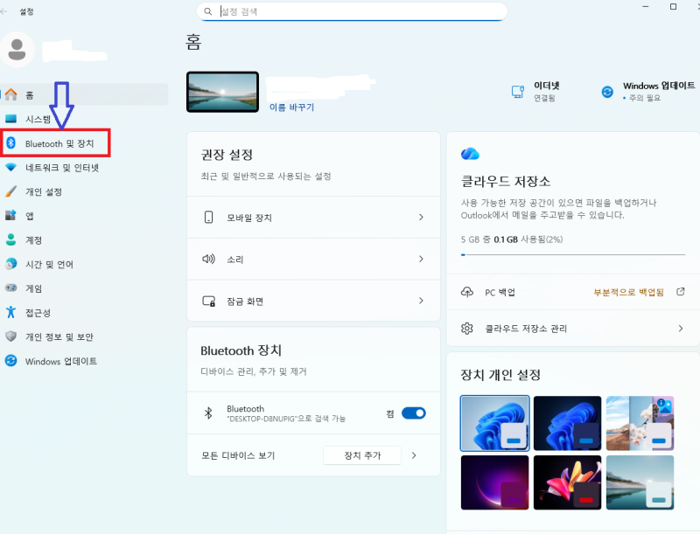Select the purple glow theme
Screen dimensions: 700x534
click(494, 482)
